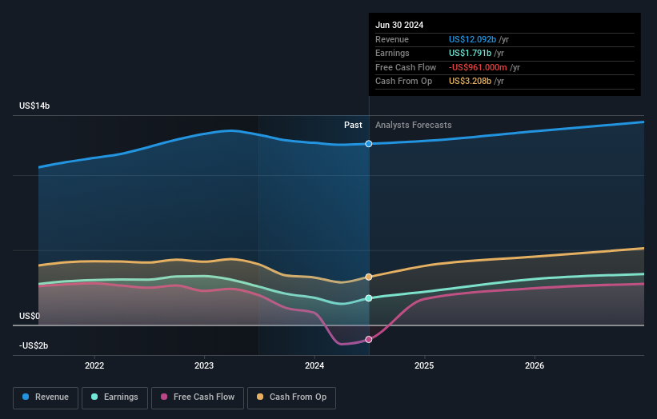Viewport: 657px width, 419px height.
Task: Click the -US$2b y-axis label
Action: [34, 345]
